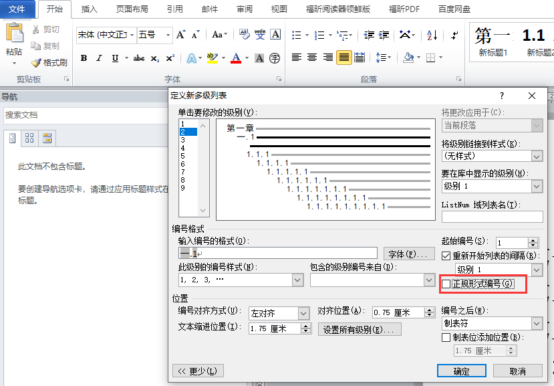Viewport: 554px width, 386px height.
Task: Switch to the 引用 tab
Action: coord(175,9)
